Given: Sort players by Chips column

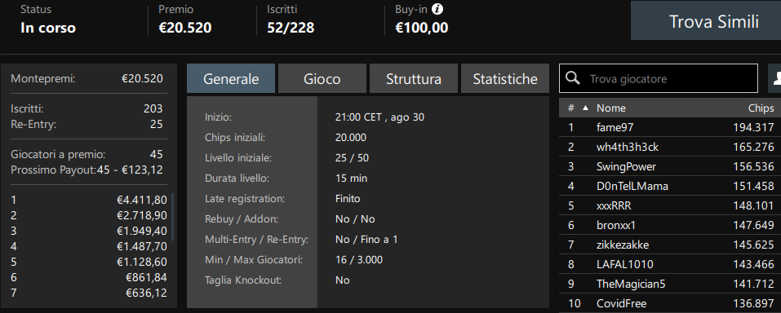Looking at the screenshot, I should pyautogui.click(x=761, y=108).
